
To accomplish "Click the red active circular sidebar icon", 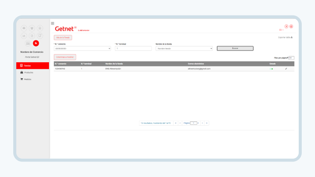I will [x=36, y=43].
